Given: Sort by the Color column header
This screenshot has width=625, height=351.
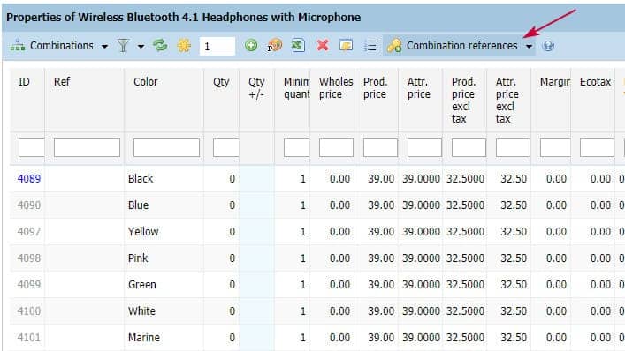Looking at the screenshot, I should point(146,82).
